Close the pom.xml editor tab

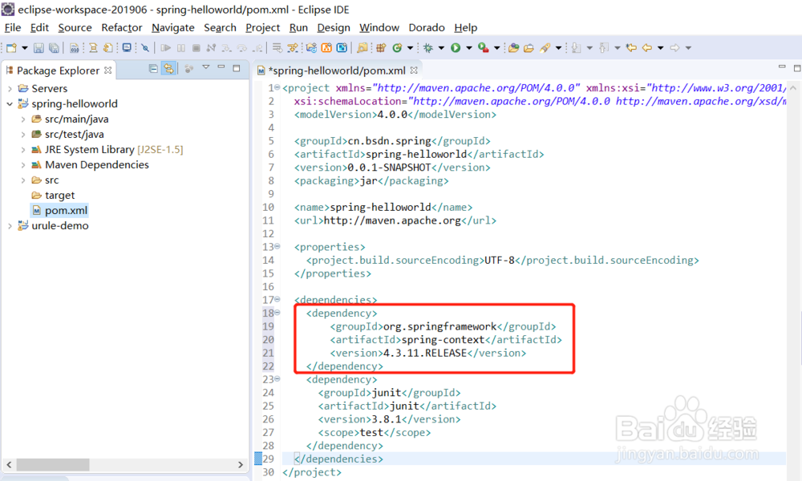click(414, 70)
